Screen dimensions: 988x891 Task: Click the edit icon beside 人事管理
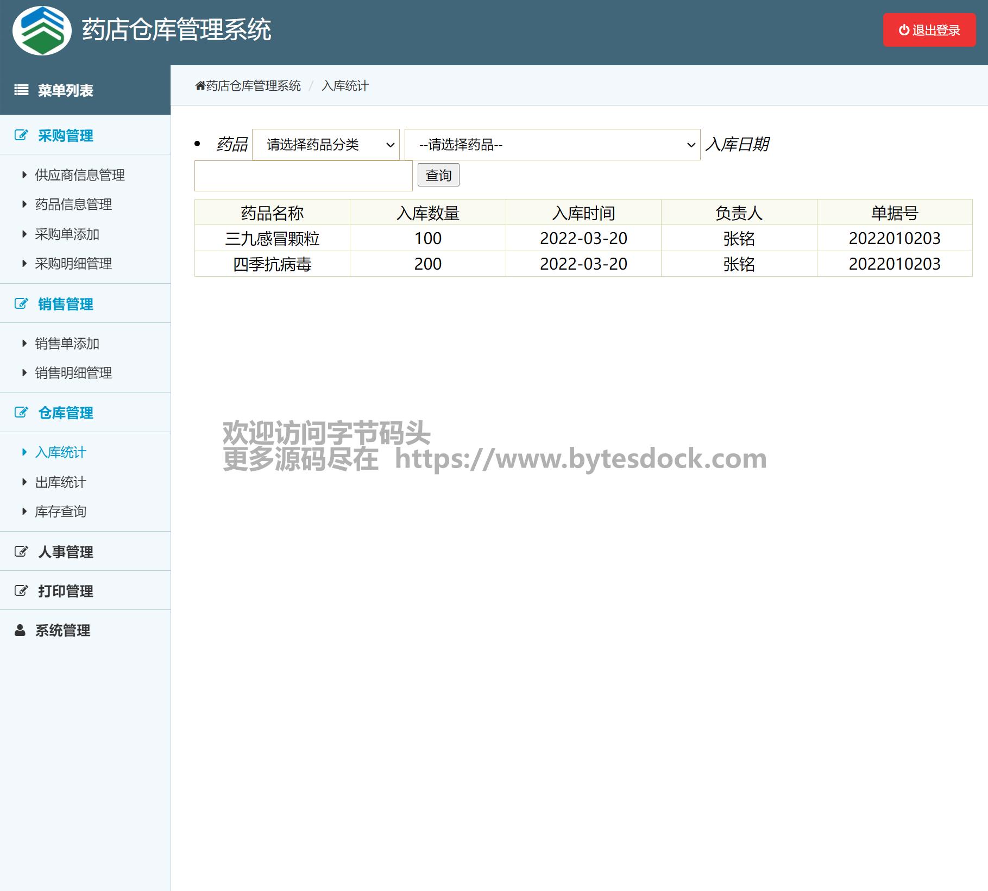21,552
